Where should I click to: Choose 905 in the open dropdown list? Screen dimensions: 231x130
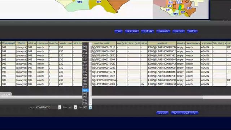point(85,62)
